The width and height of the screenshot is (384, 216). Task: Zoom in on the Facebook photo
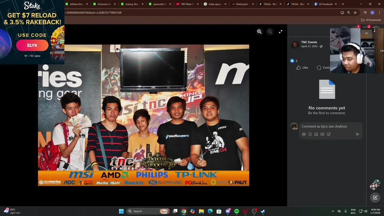(259, 31)
